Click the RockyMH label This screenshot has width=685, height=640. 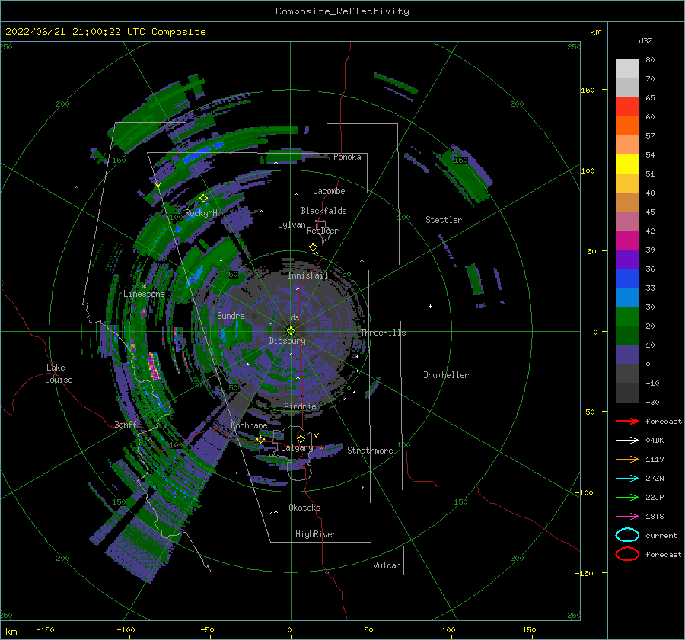[x=202, y=213]
